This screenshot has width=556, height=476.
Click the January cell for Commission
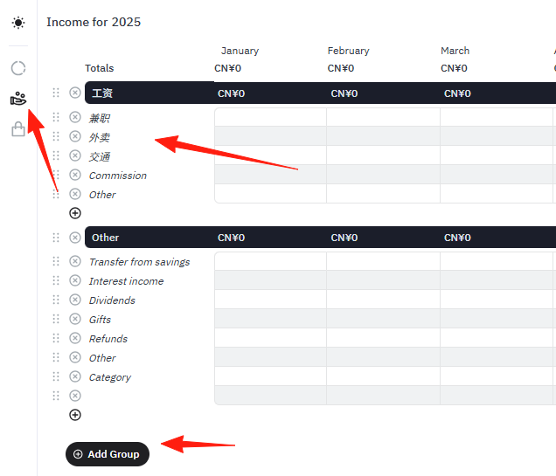[x=270, y=175]
